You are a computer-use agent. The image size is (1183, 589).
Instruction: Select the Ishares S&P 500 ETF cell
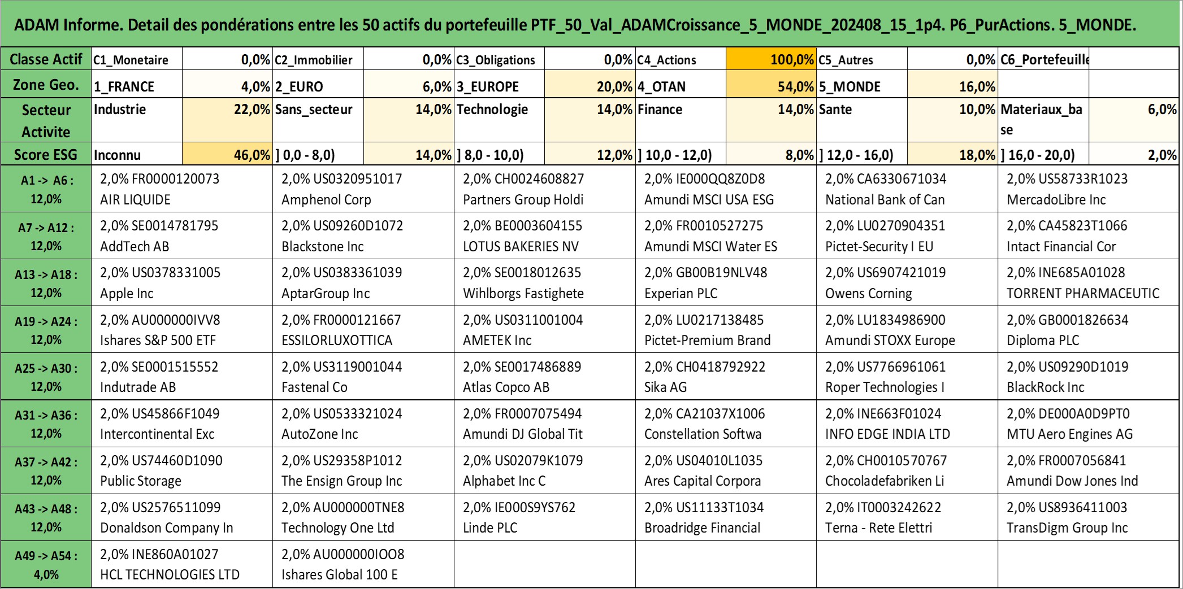coord(182,330)
